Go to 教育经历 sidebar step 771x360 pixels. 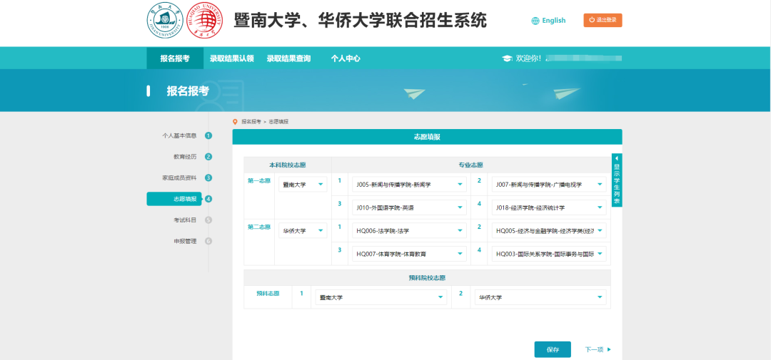185,157
